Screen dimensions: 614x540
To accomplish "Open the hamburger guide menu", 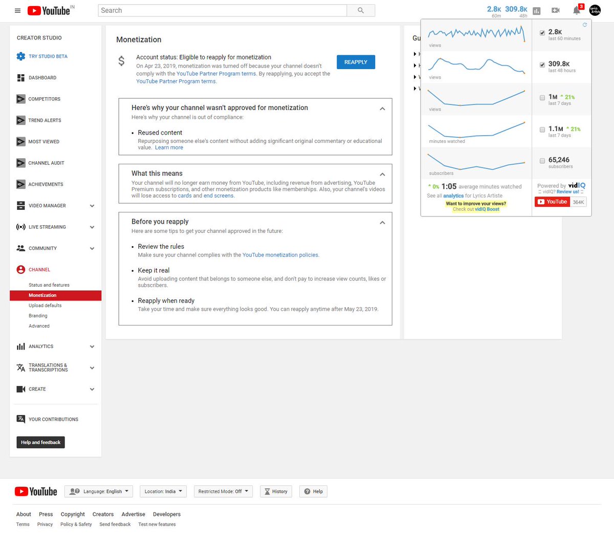I will [17, 11].
